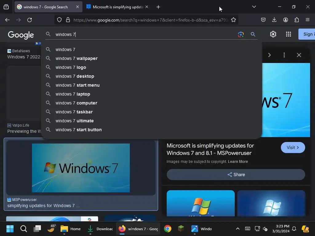Select suggestion windows 7 laptop
The height and width of the screenshot is (236, 315).
pos(151,94)
